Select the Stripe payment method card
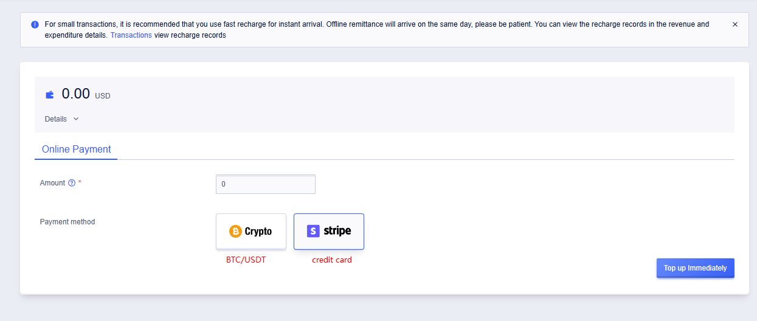 coord(329,232)
